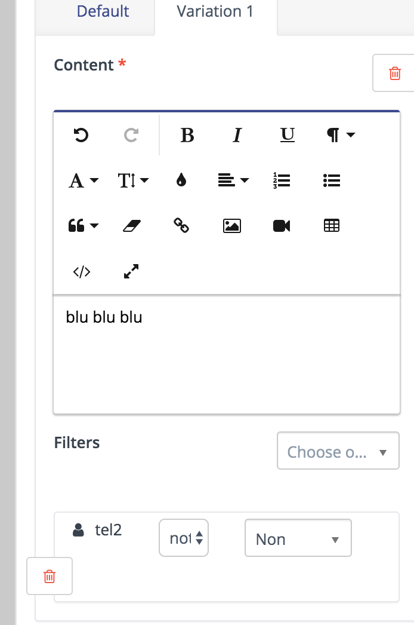Open the Filters 'Choose o...' dropdown
Image resolution: width=414 pixels, height=625 pixels.
click(338, 451)
